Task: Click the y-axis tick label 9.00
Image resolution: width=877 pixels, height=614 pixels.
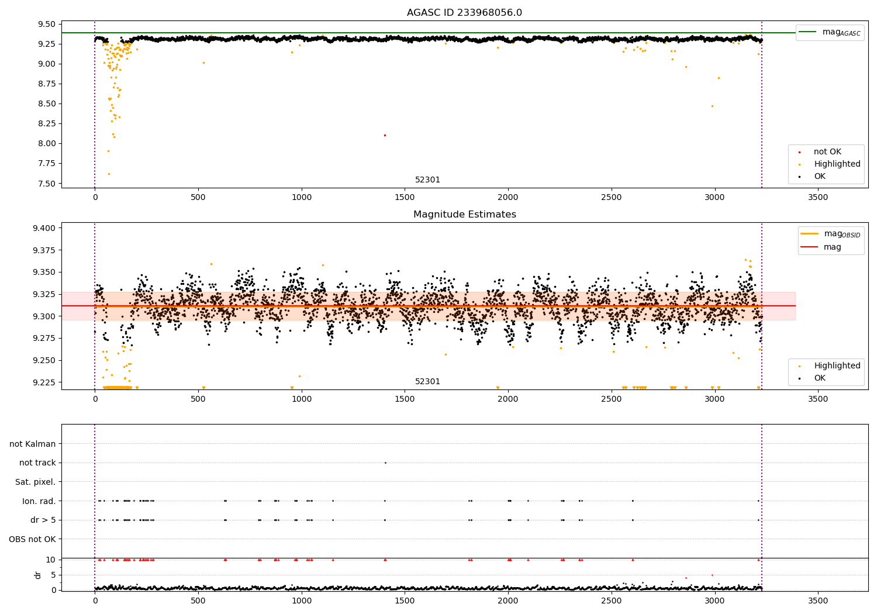Action: (47, 64)
